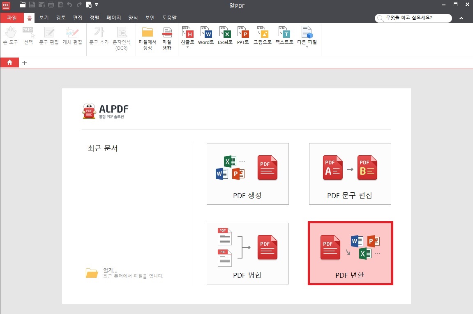Open the 보안 ribbon tab

(x=150, y=18)
